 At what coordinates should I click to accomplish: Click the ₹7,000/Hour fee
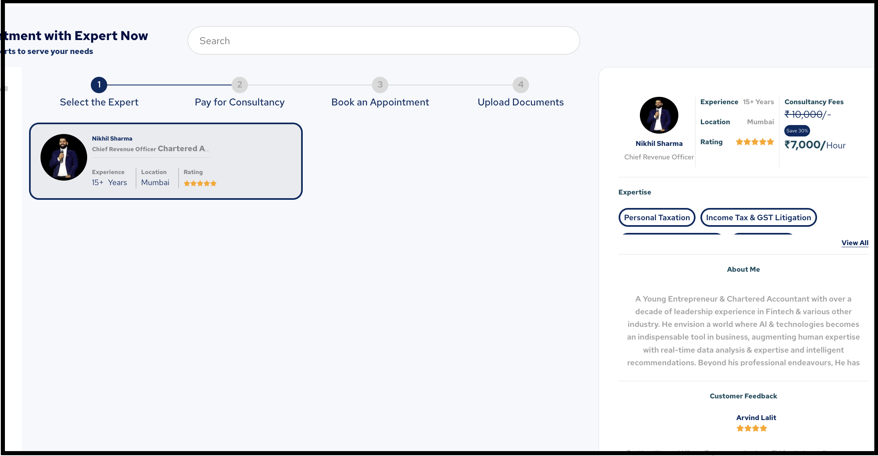(815, 145)
